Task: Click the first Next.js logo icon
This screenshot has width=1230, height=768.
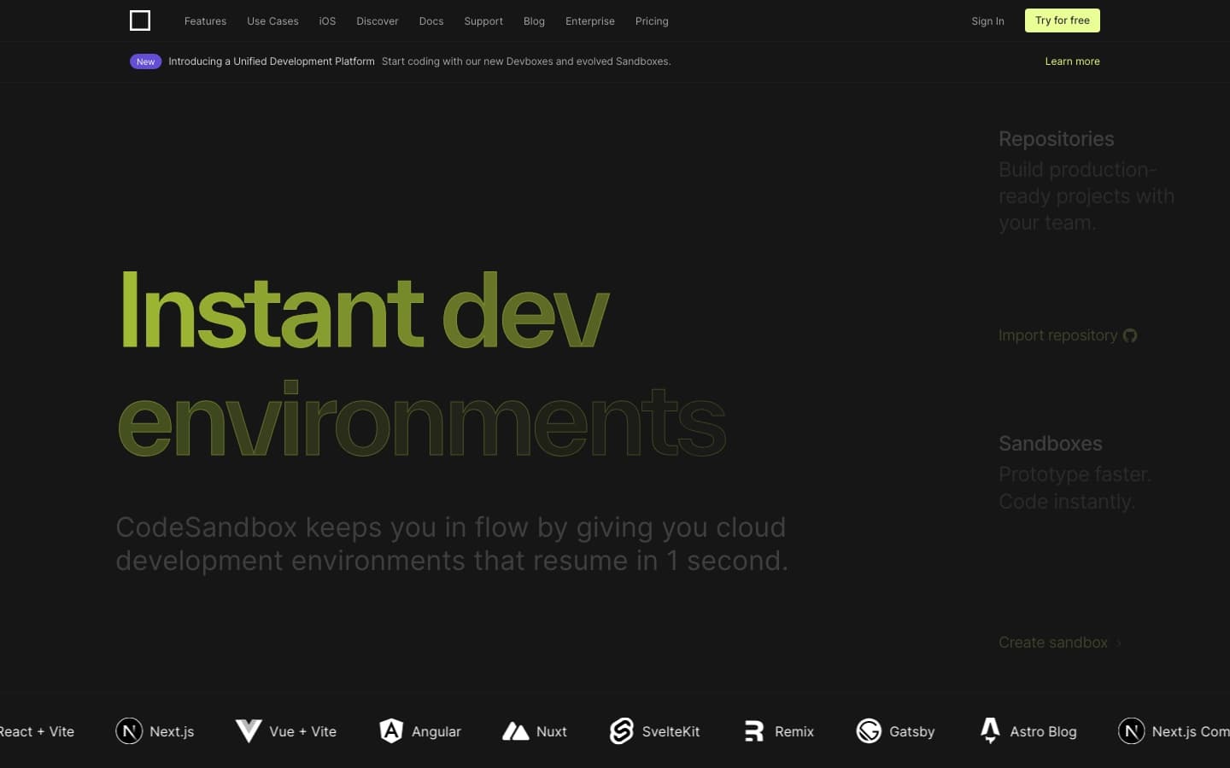Action: (129, 731)
